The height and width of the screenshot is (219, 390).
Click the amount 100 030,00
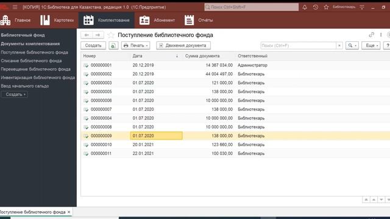222,153
